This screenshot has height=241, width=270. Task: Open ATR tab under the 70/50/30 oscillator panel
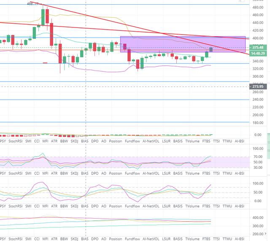click(x=54, y=173)
